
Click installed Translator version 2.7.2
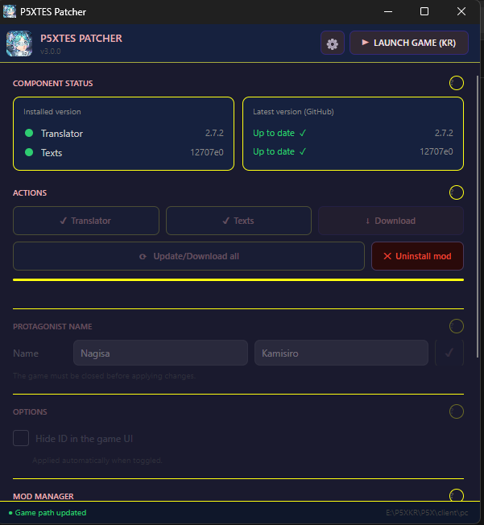[x=214, y=133]
